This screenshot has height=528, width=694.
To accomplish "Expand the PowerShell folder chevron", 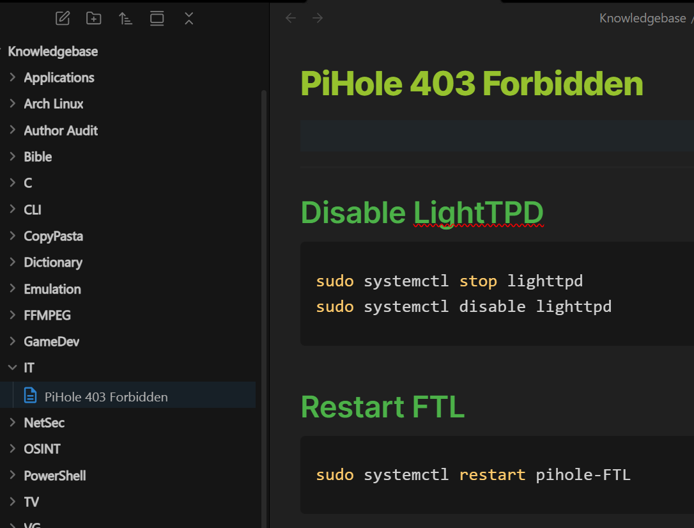I will pyautogui.click(x=12, y=475).
